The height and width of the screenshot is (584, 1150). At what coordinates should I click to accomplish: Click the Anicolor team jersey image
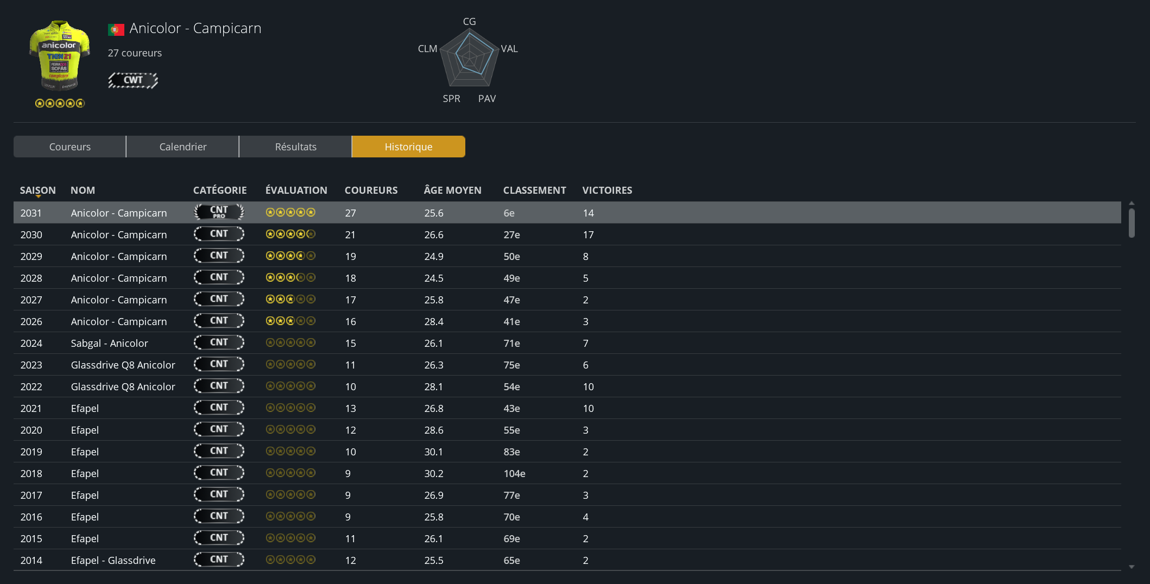click(x=59, y=56)
